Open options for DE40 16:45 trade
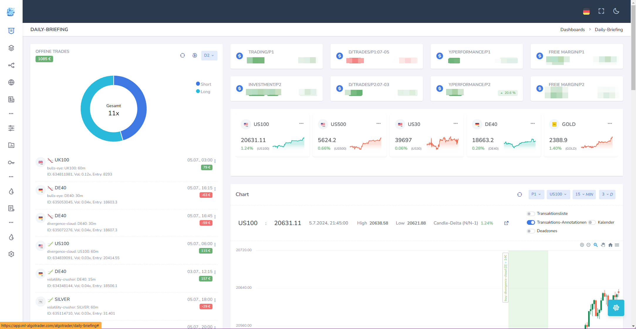 pyautogui.click(x=215, y=217)
